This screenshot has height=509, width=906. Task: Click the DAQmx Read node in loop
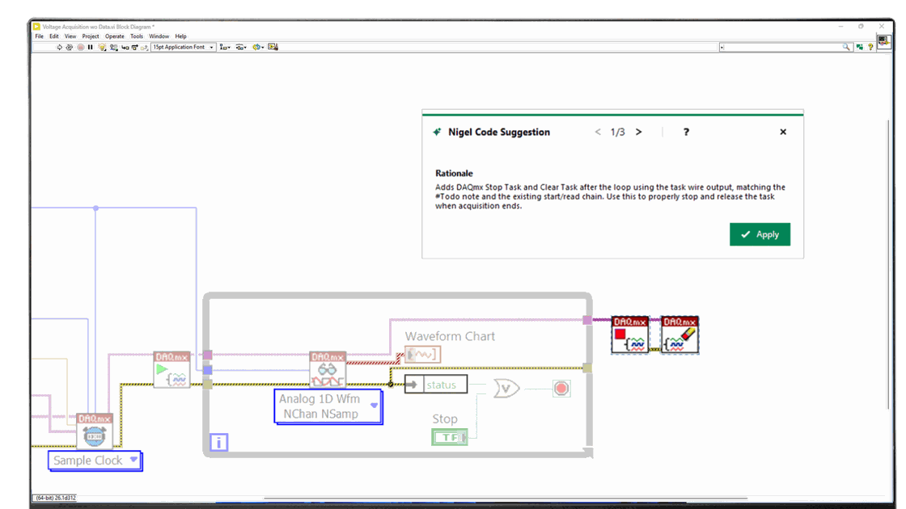[x=328, y=369]
